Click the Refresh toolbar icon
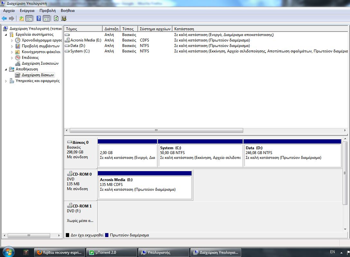Image resolution: width=350 pixels, height=257 pixels. point(56,19)
